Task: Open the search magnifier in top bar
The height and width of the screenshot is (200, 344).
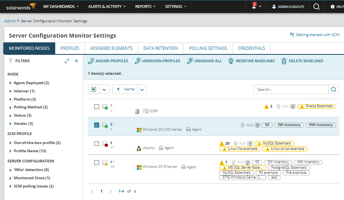Action: click(317, 7)
